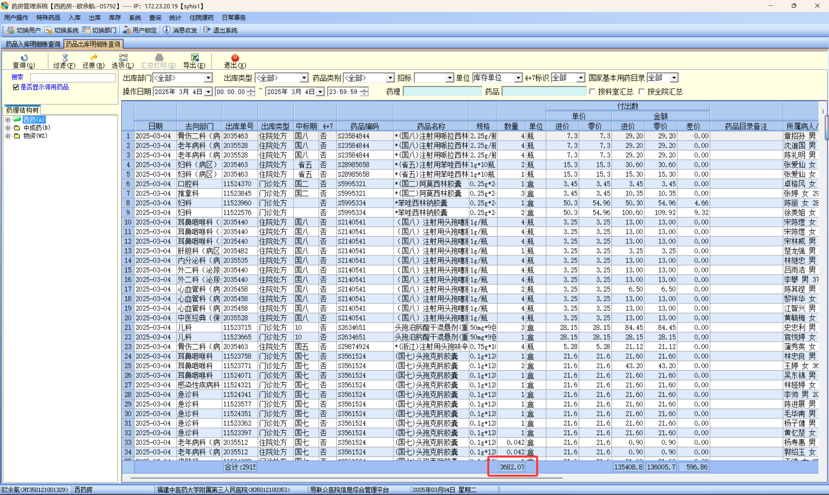The width and height of the screenshot is (829, 495).
Task: Enable the 按科室汇总 checkbox
Action: pos(593,92)
